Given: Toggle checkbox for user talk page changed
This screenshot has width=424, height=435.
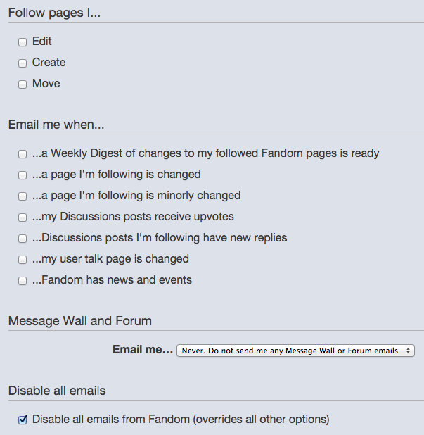Looking at the screenshot, I should (x=23, y=260).
